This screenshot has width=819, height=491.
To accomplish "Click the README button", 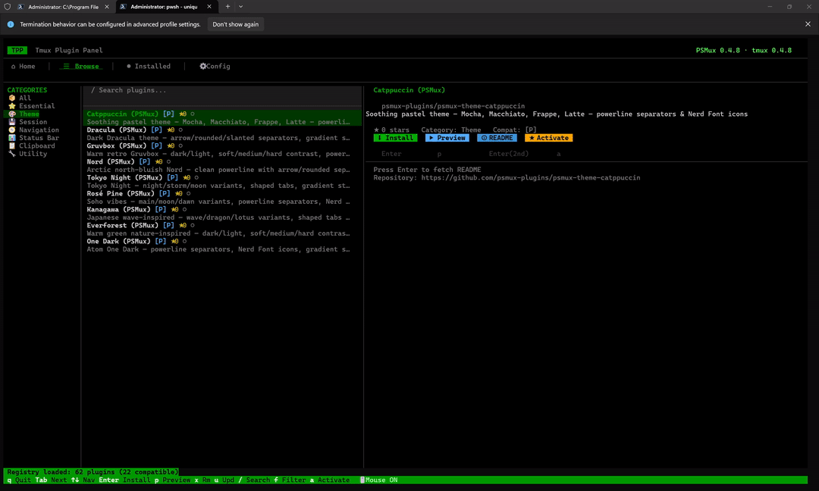I will pyautogui.click(x=497, y=137).
